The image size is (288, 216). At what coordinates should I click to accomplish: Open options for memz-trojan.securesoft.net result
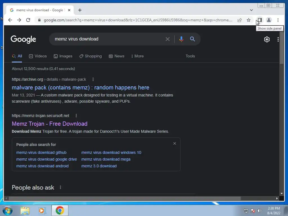76,116
